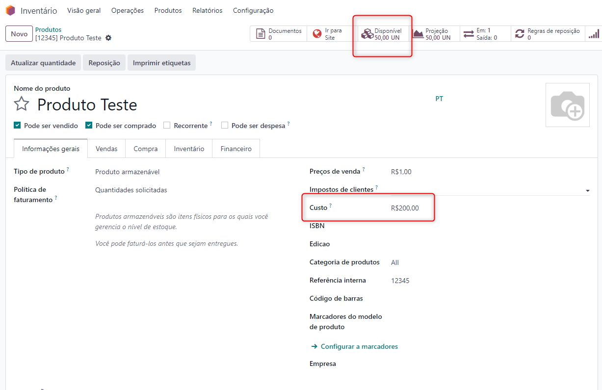Click the gear icon beside Produto Teste breadcrumb
The width and height of the screenshot is (602, 390).
pos(108,38)
